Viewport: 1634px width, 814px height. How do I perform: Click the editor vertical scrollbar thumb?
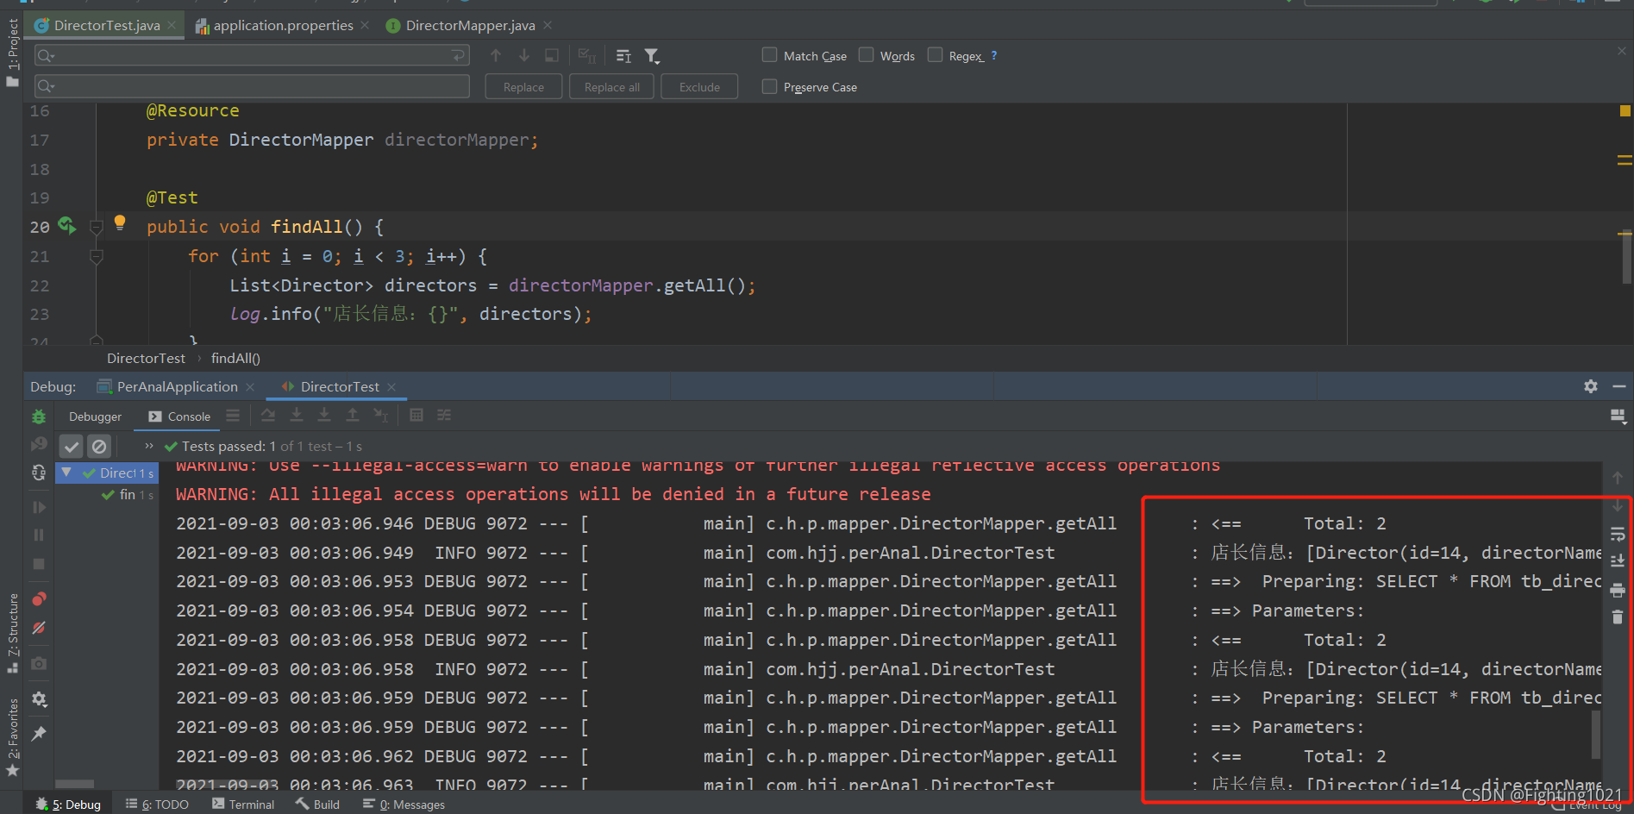click(x=1626, y=255)
